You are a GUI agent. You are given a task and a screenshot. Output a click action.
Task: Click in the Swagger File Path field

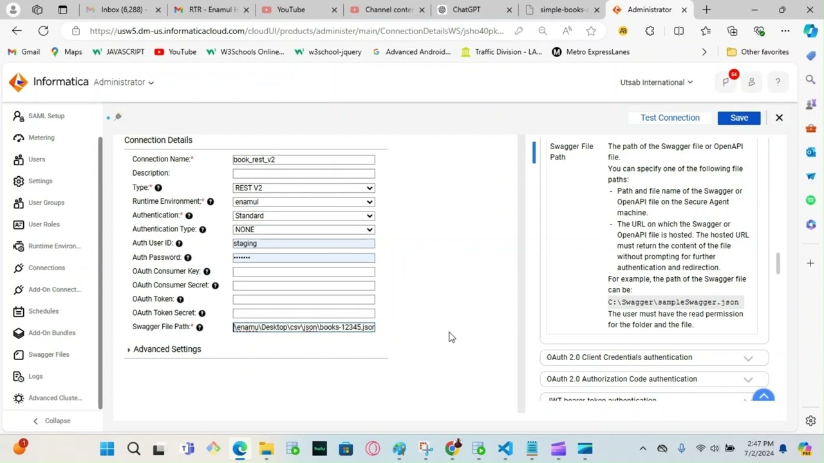[x=304, y=327]
